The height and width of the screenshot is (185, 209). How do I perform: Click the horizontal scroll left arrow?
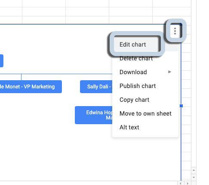coord(181,183)
